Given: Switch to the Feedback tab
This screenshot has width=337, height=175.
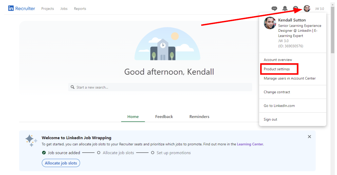Looking at the screenshot, I should [x=164, y=116].
